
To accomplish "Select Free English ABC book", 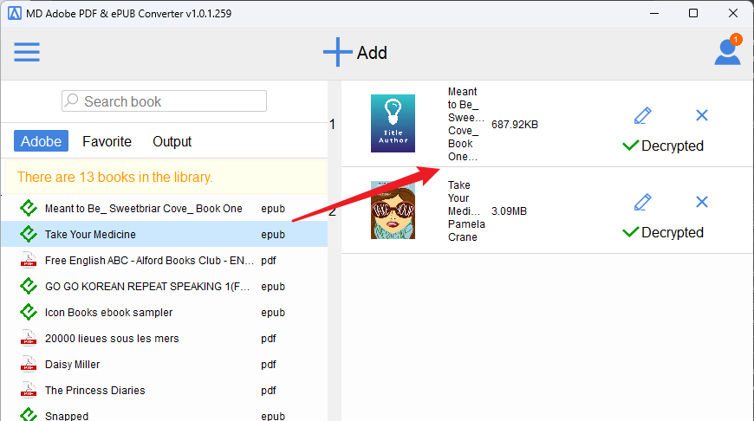I will (x=164, y=260).
